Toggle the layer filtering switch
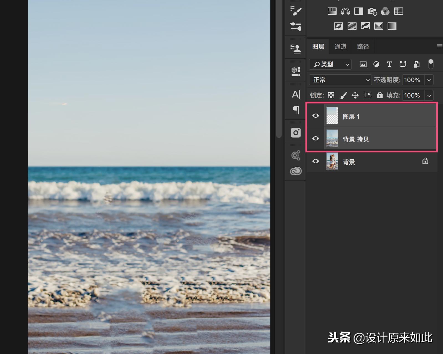Image resolution: width=443 pixels, height=354 pixels. tap(431, 64)
